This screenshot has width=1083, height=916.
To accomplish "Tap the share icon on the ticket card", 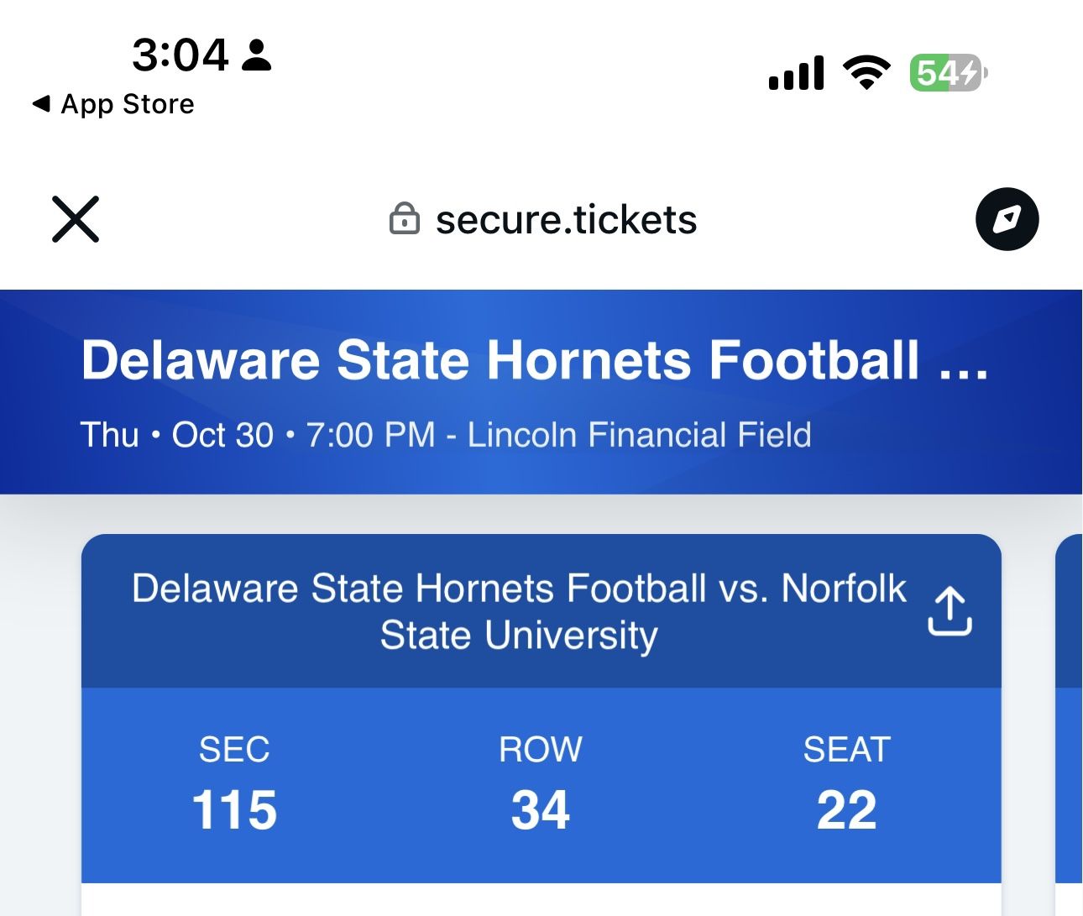I will (950, 612).
